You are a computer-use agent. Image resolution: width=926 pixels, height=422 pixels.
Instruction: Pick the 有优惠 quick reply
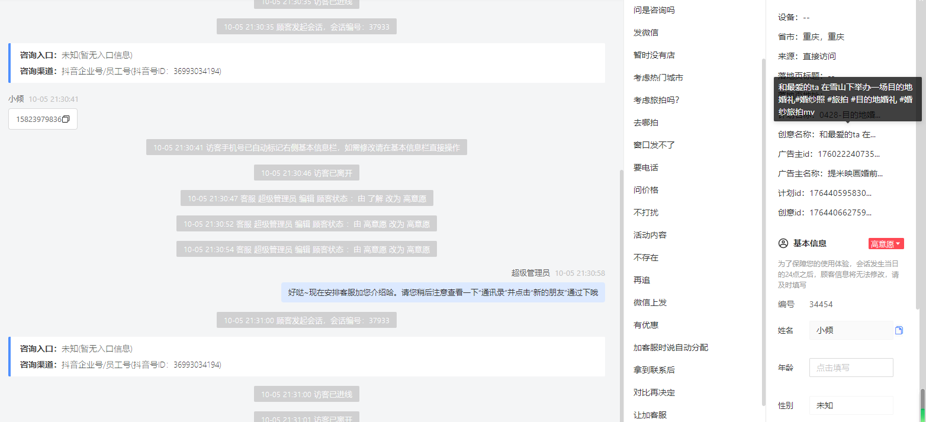click(646, 325)
